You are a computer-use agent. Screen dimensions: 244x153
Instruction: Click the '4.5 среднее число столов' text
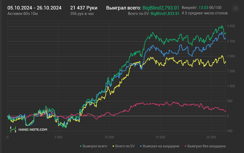(x=205, y=13)
